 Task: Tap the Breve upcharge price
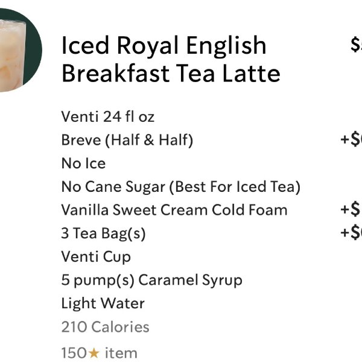coord(351,139)
